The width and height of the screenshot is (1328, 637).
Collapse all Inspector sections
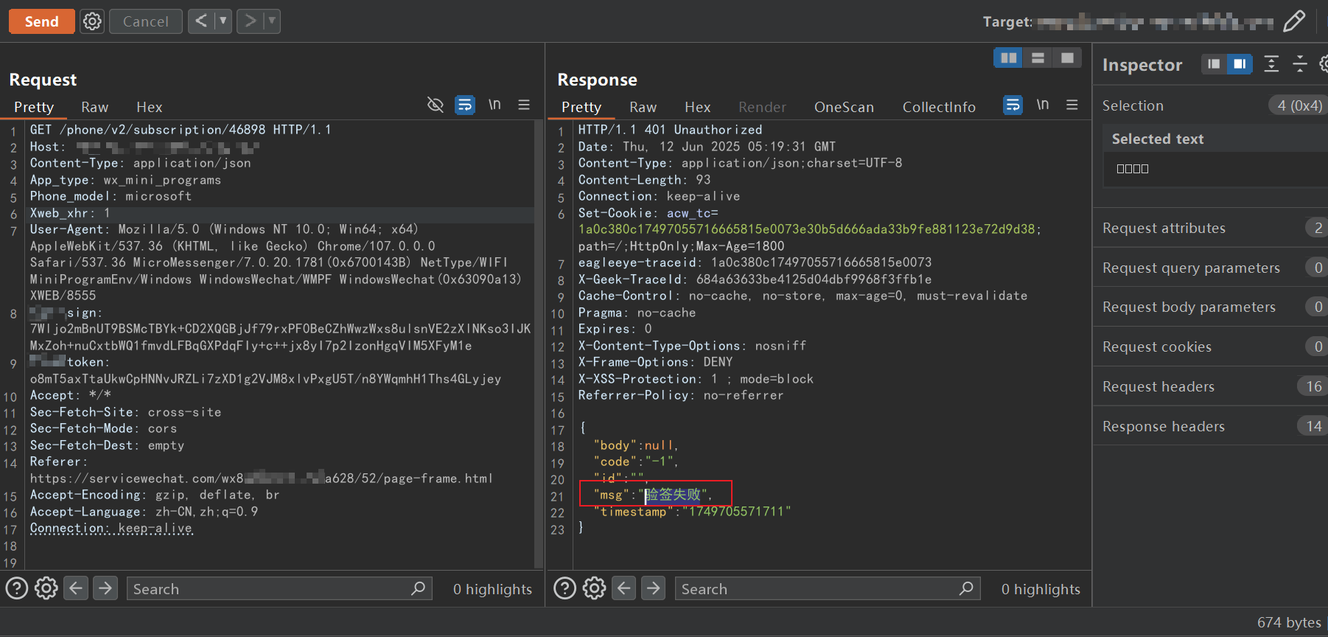(1300, 64)
